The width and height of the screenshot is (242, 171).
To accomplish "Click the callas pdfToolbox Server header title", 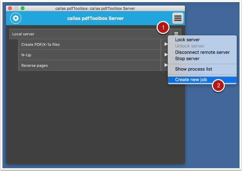I will click(x=95, y=18).
